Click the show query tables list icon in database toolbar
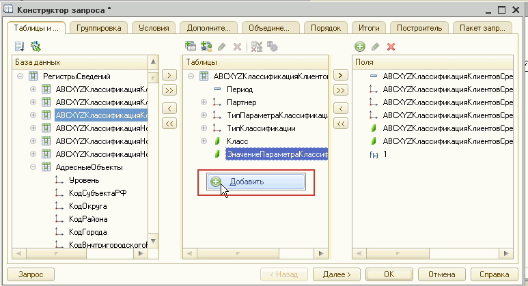This screenshot has height=286, width=528. pos(20,46)
